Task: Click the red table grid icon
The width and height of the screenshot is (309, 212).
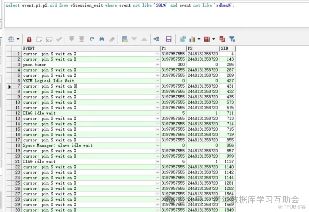Action: coord(207,39)
